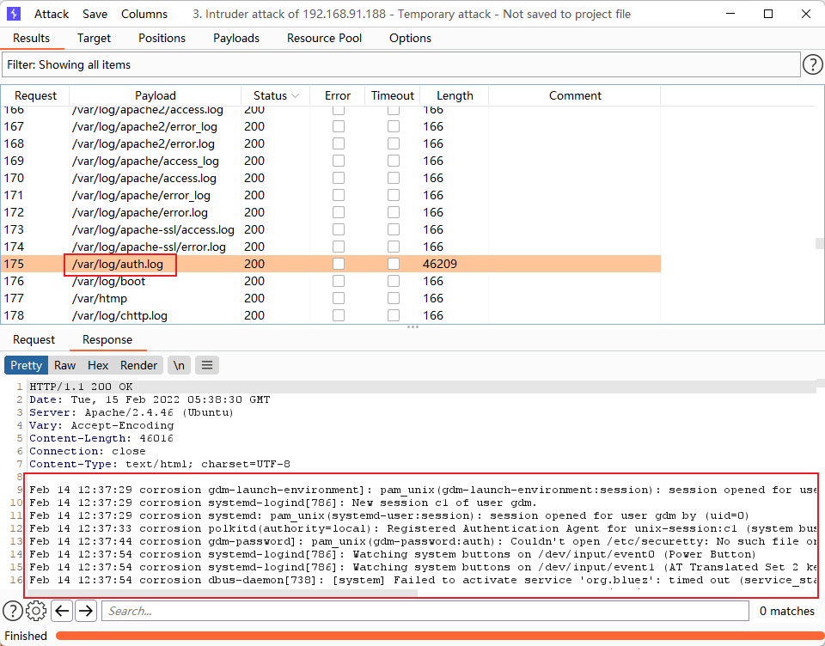Check the Timeout box for request 172
Screen dimensions: 825x646
[394, 212]
